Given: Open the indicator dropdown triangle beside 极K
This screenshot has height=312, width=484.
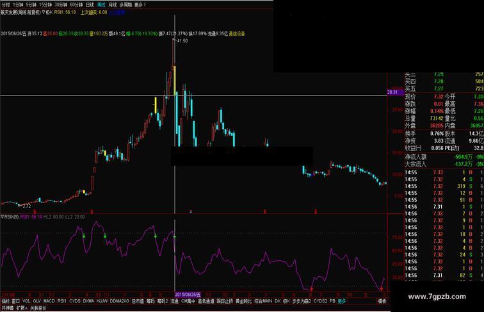Looking at the screenshot, I should click(44, 12).
